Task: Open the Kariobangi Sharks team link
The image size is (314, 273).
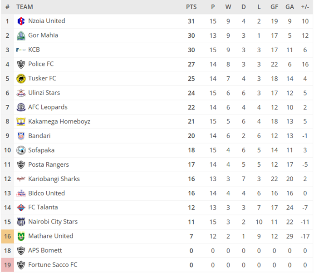Action: [54, 179]
